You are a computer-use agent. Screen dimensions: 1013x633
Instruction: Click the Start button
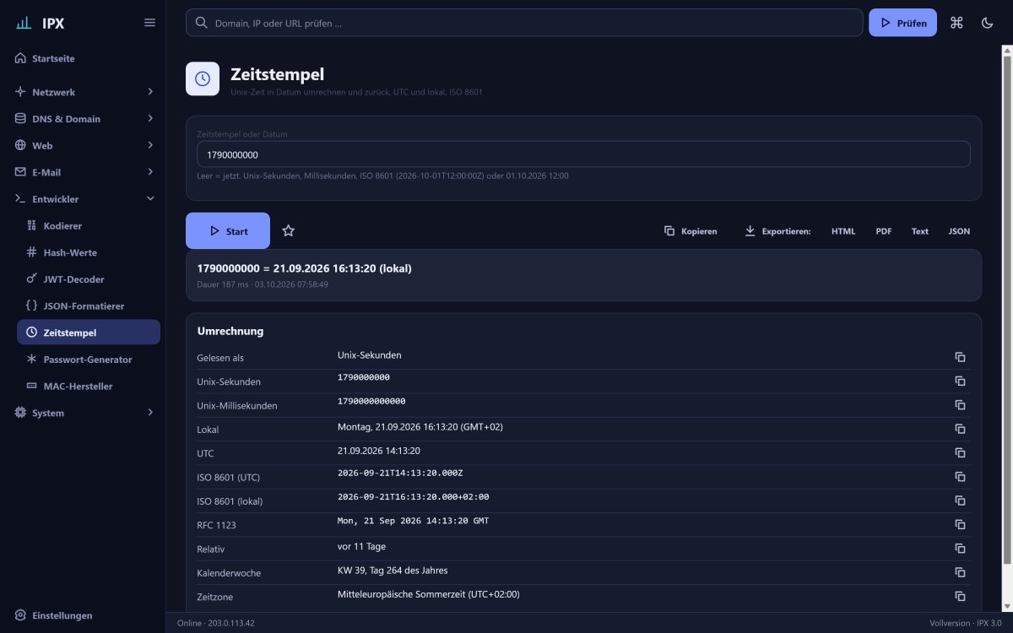tap(228, 230)
